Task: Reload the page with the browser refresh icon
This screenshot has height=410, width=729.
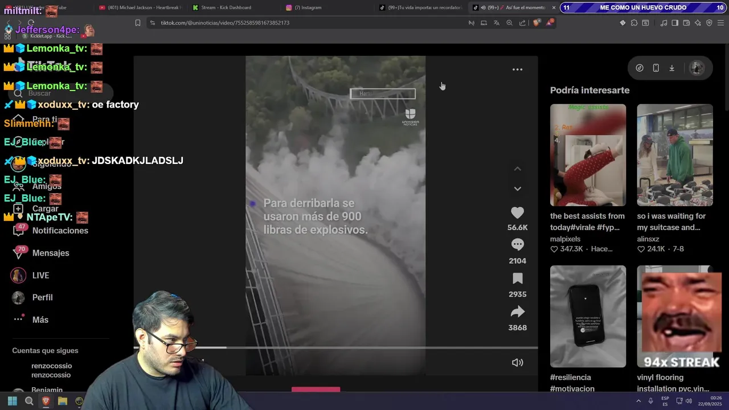Action: click(x=32, y=23)
